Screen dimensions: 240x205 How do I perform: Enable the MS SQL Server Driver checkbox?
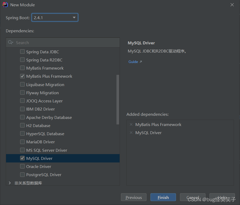(22, 150)
